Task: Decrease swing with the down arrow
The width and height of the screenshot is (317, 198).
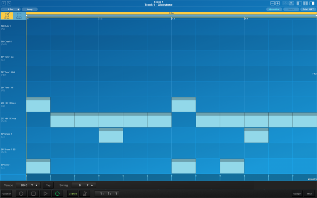Action: (x=87, y=185)
